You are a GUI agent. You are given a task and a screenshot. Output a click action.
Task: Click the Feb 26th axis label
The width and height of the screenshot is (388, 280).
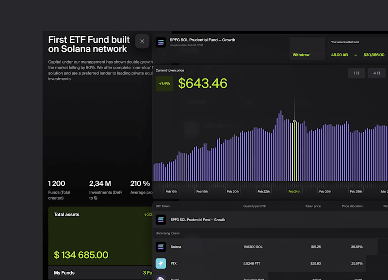click(325, 192)
